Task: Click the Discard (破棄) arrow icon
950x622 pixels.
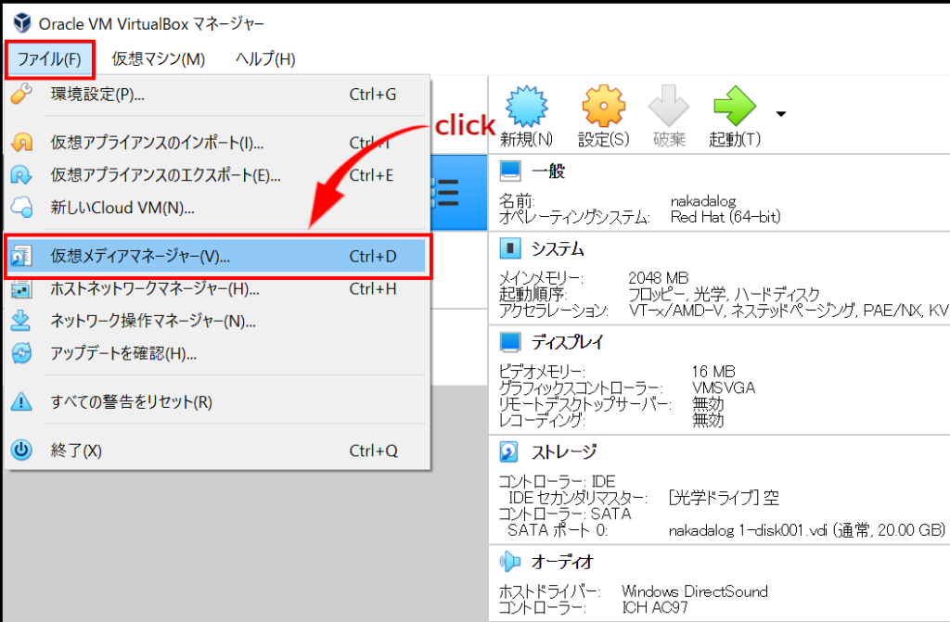Action: [668, 109]
